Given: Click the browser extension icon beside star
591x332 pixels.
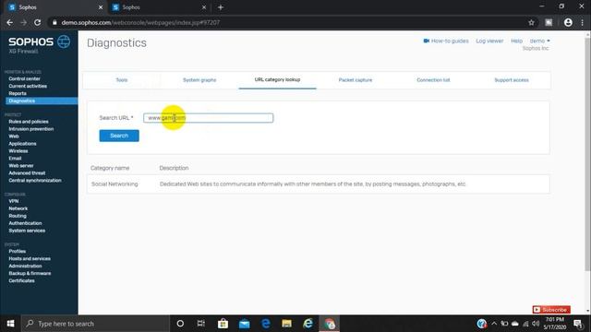Looking at the screenshot, I should click(549, 22).
